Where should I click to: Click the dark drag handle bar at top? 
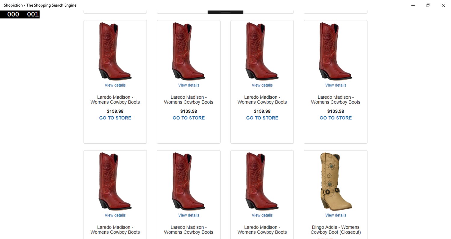pyautogui.click(x=225, y=12)
